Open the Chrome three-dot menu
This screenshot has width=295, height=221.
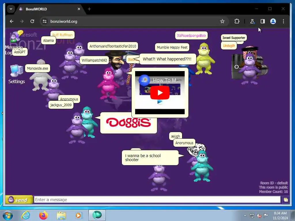pos(283,21)
